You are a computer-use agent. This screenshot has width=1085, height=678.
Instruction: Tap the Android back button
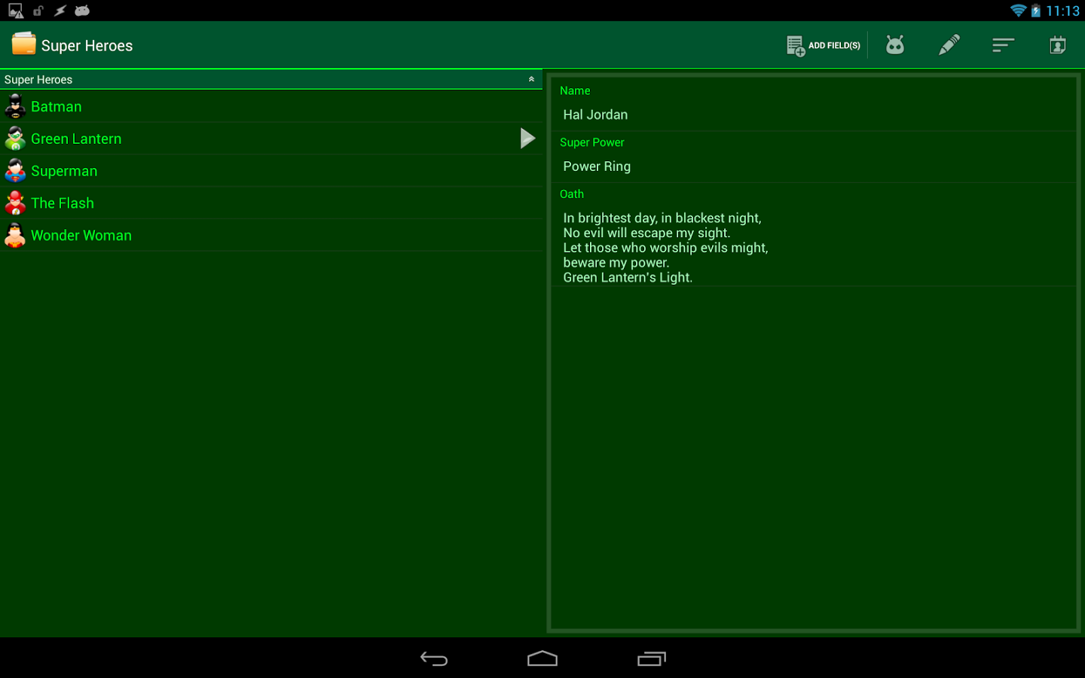point(434,659)
